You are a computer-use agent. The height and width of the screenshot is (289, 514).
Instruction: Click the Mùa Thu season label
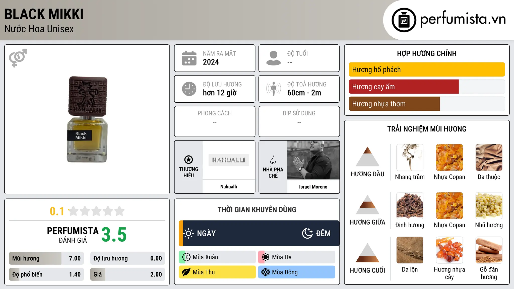[204, 272]
